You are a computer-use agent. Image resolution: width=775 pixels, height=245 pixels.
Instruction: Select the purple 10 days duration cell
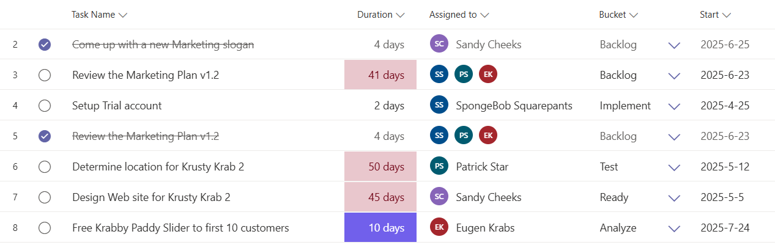pyautogui.click(x=380, y=227)
